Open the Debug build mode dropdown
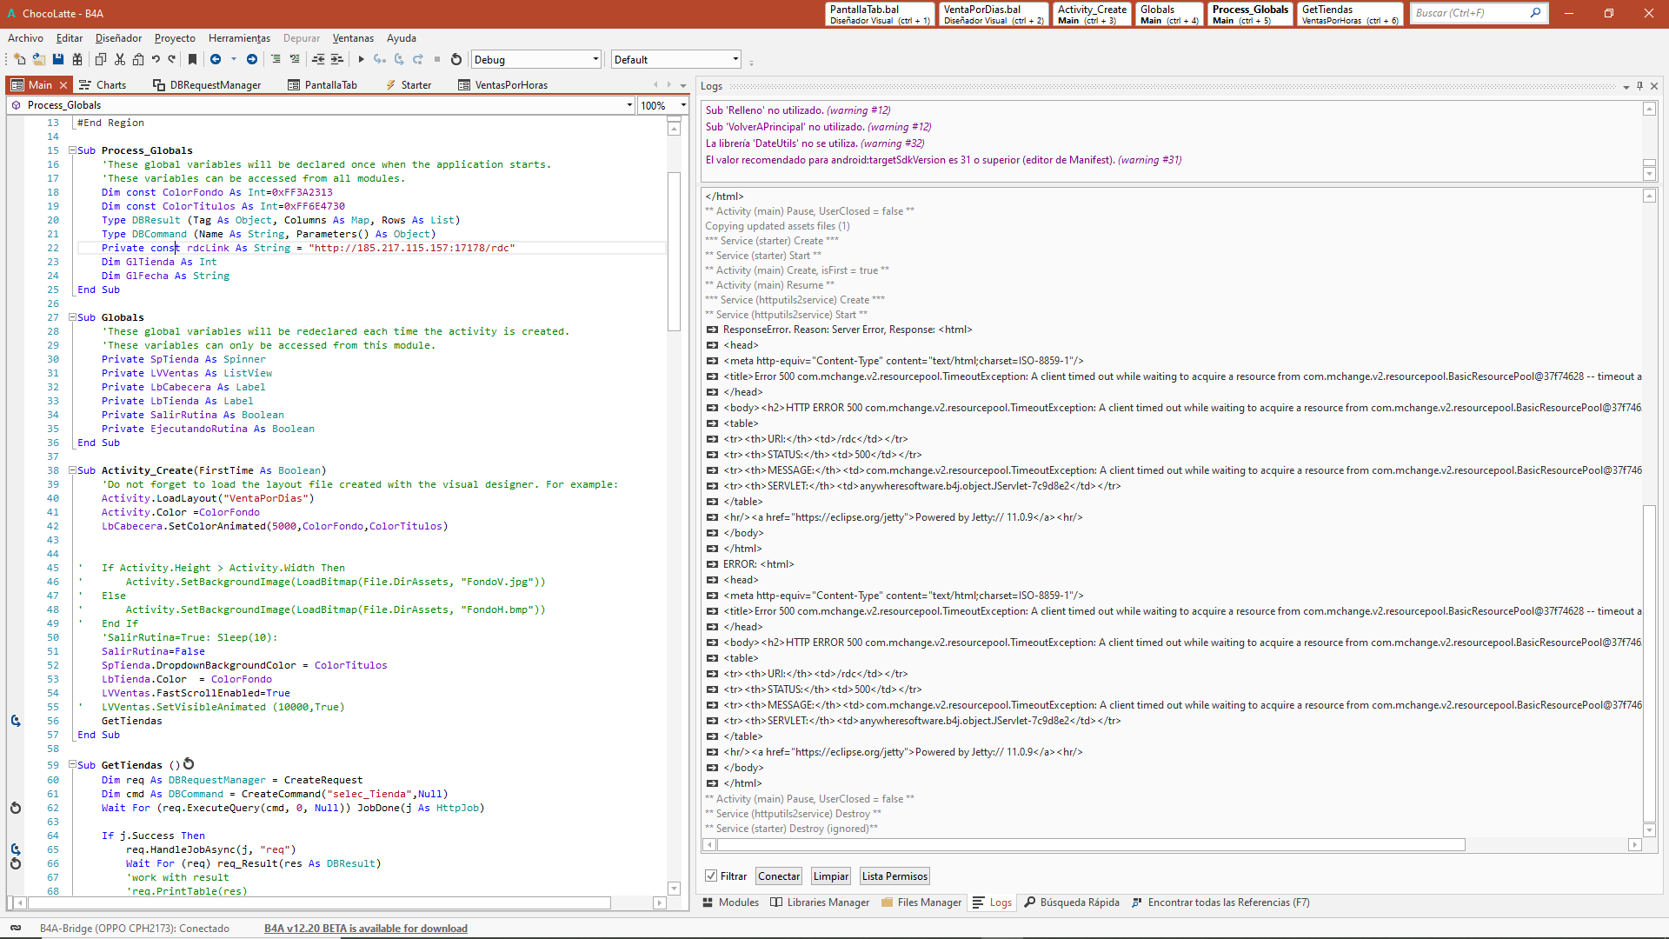 (x=595, y=60)
